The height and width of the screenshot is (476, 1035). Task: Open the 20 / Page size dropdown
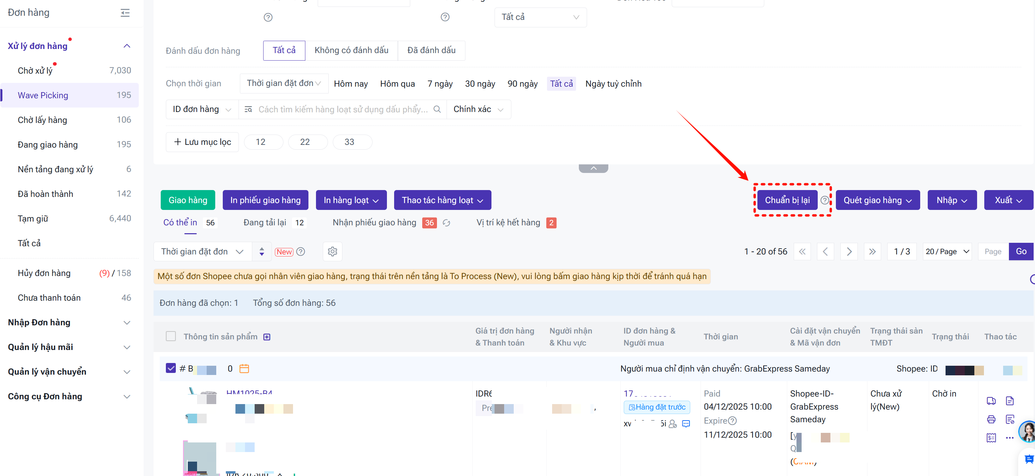pos(947,252)
